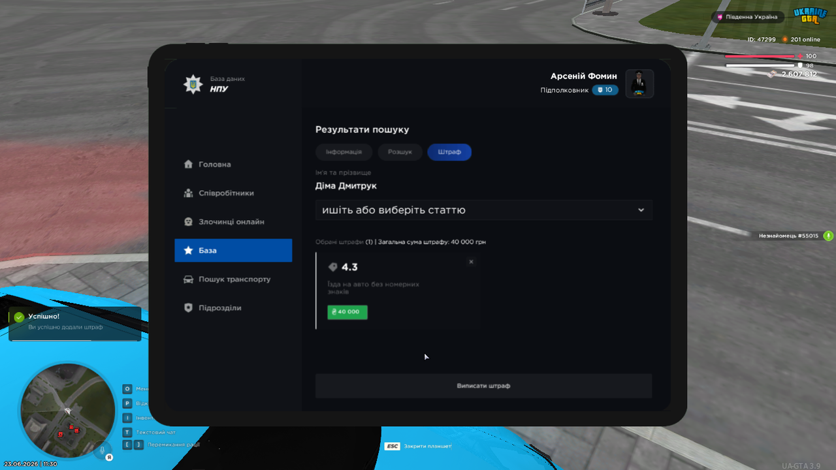Click the people icon beside Співробітники
Image resolution: width=836 pixels, height=470 pixels.
(188, 193)
